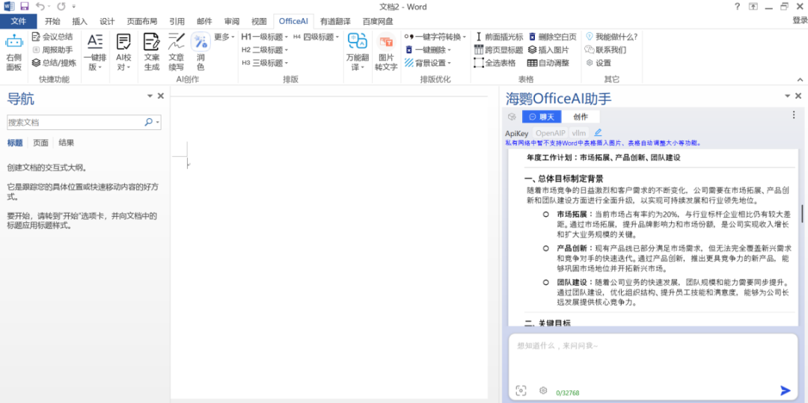
Task: Open 图片转文字 image-to-text tool
Action: click(x=385, y=52)
